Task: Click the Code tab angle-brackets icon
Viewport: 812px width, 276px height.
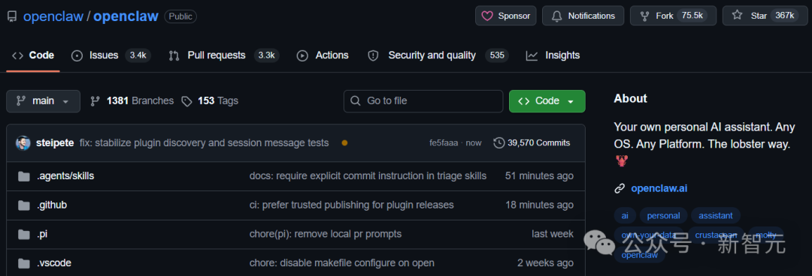Action: click(x=17, y=55)
